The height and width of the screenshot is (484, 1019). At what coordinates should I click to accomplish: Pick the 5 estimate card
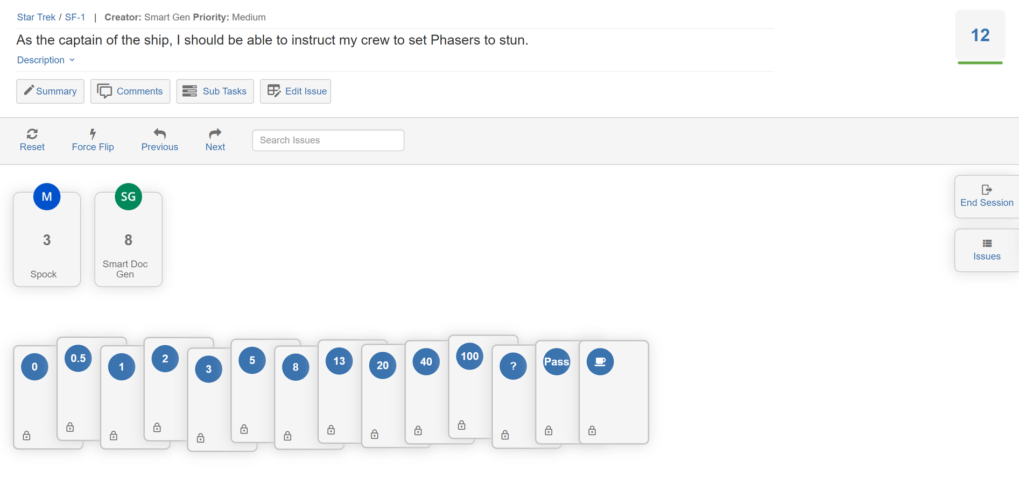click(252, 390)
